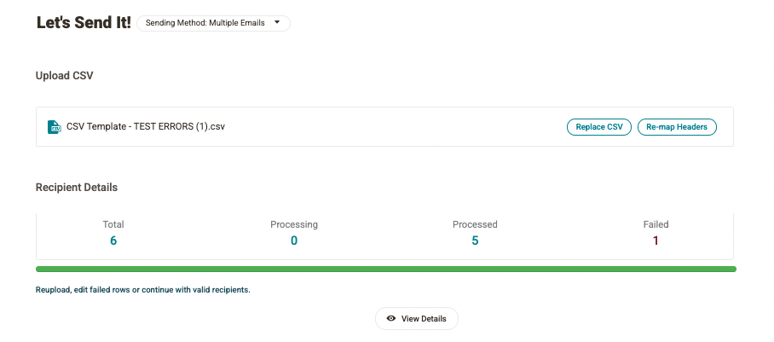Open View Details button
This screenshot has width=774, height=342.
417,319
